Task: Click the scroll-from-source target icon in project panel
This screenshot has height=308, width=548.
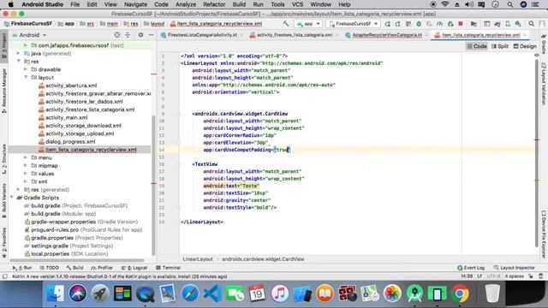Action: 117,35
